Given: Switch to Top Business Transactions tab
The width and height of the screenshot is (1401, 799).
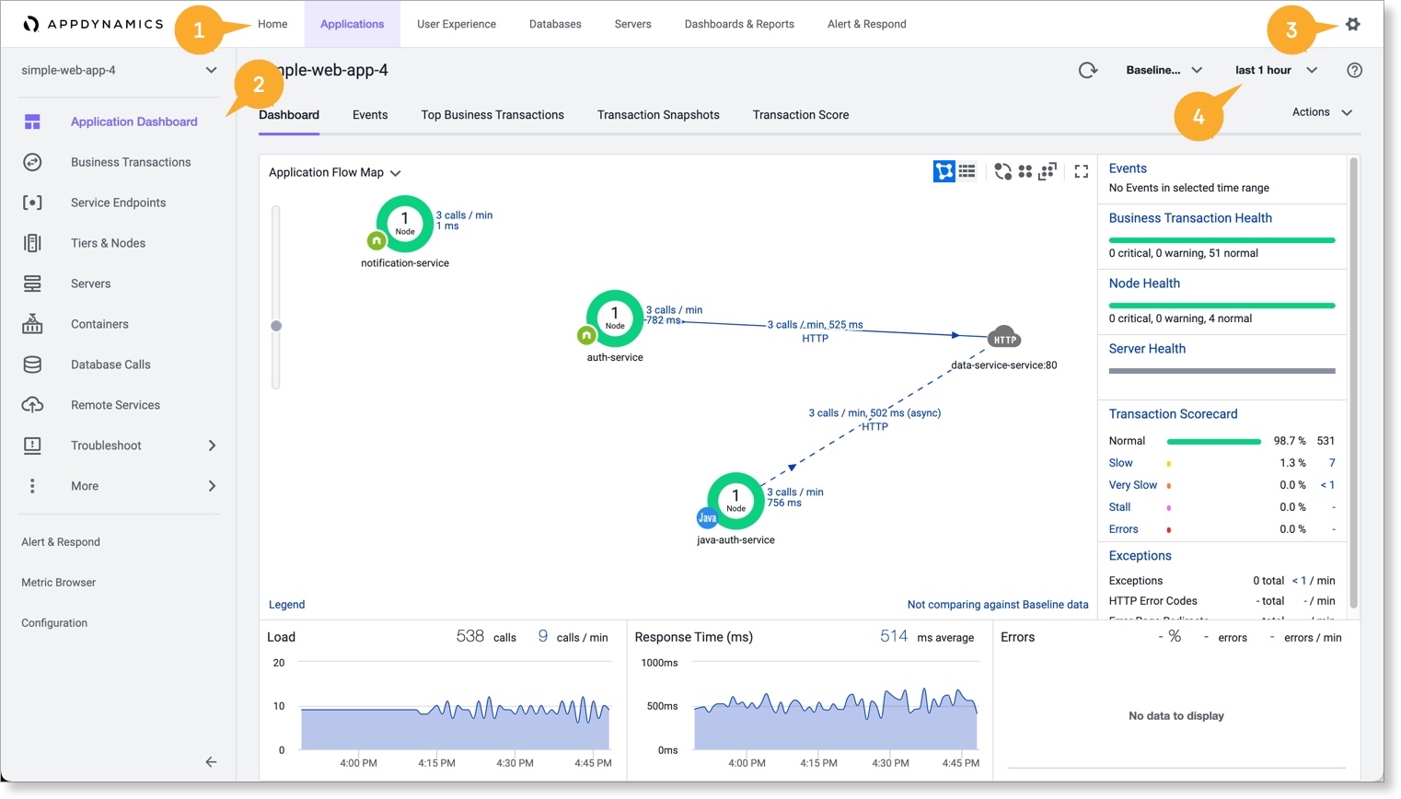Looking at the screenshot, I should [x=492, y=115].
